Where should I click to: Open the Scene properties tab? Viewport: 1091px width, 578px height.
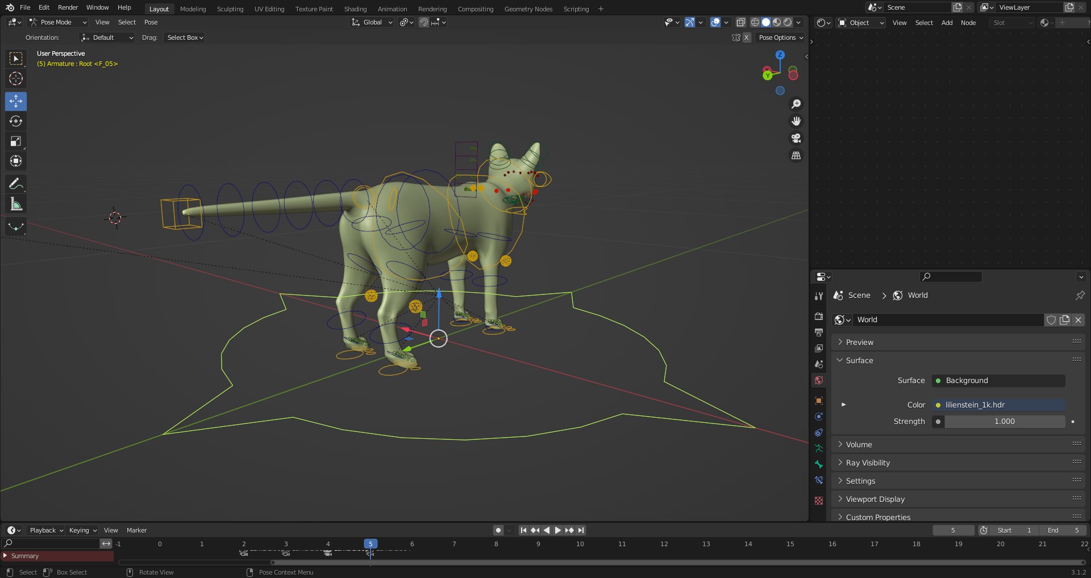coord(819,364)
